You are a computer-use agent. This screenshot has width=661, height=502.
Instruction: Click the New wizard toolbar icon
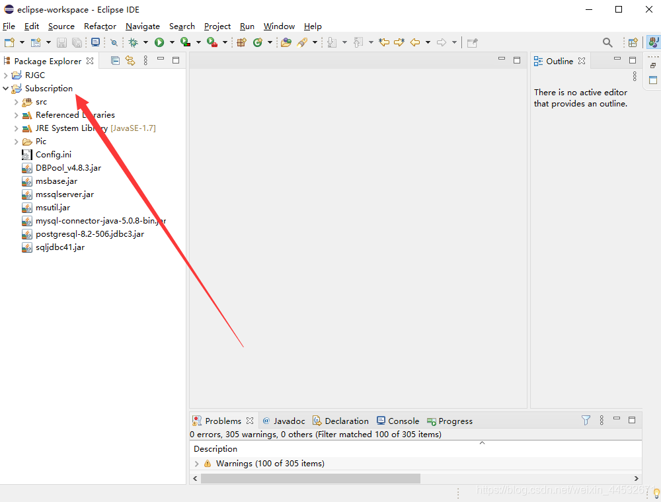pos(9,42)
